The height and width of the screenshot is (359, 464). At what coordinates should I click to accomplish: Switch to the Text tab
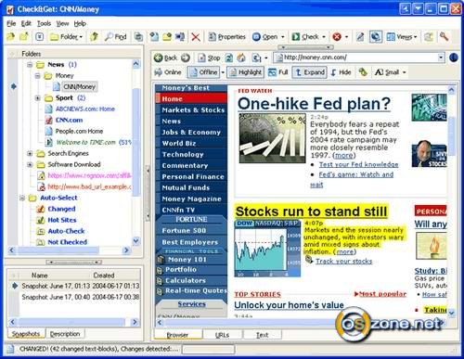click(x=263, y=335)
